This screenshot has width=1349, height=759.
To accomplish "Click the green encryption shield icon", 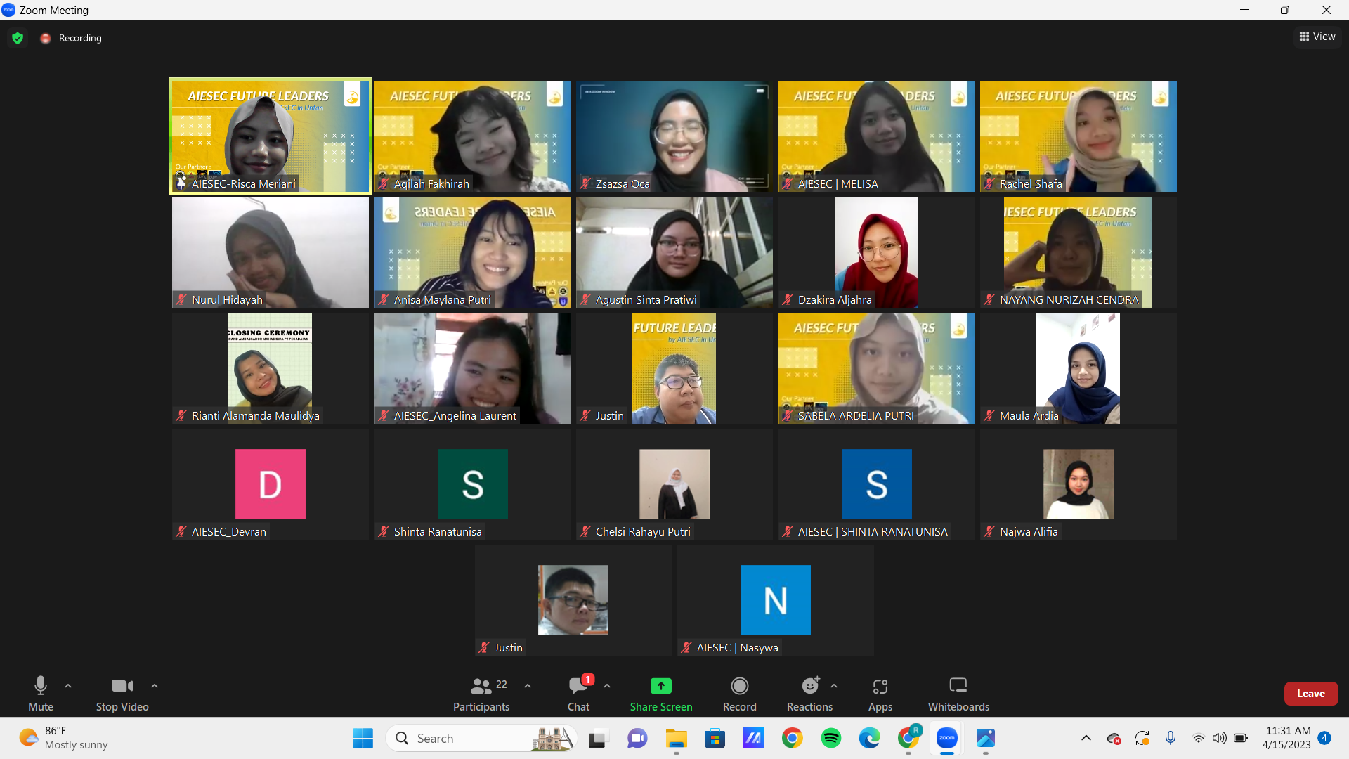I will coord(18,38).
